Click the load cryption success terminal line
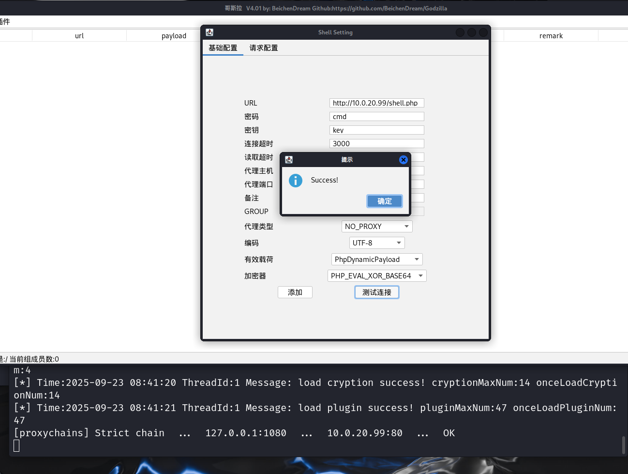Viewport: 628px width, 474px height. coord(315,389)
